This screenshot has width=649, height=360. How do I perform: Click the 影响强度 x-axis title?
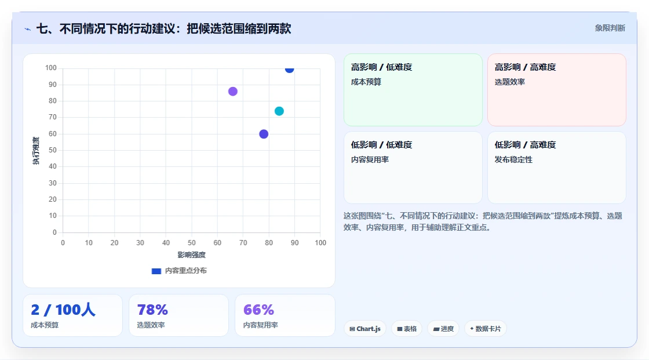[x=192, y=254]
